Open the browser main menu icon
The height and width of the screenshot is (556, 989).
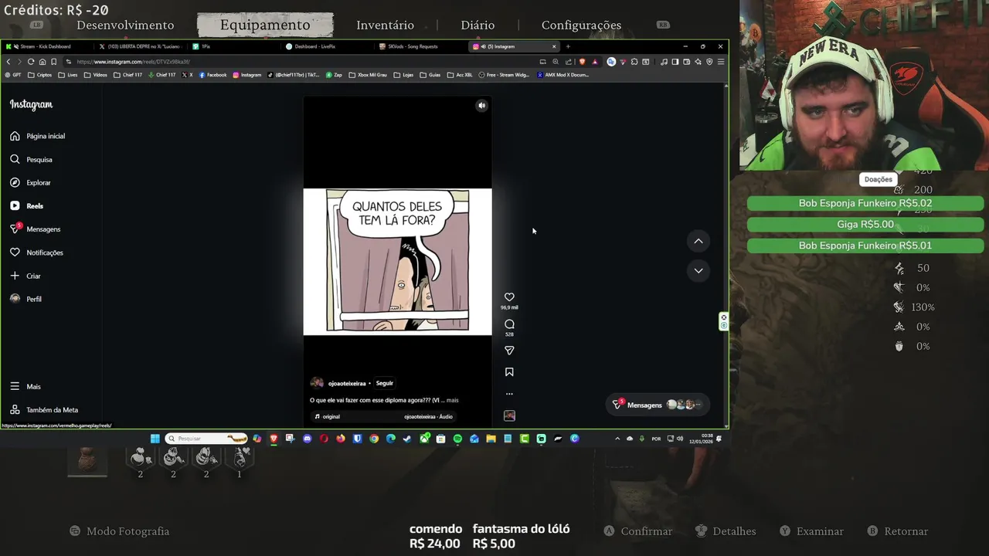(721, 62)
